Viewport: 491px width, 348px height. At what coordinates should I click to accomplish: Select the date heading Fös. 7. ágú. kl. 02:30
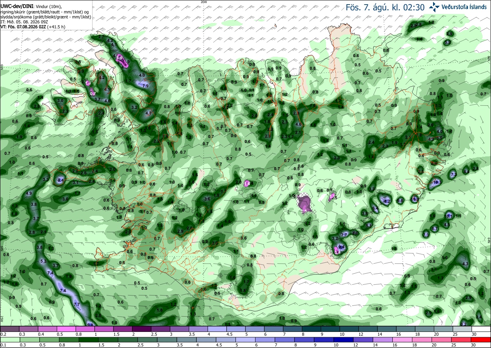tap(385, 7)
